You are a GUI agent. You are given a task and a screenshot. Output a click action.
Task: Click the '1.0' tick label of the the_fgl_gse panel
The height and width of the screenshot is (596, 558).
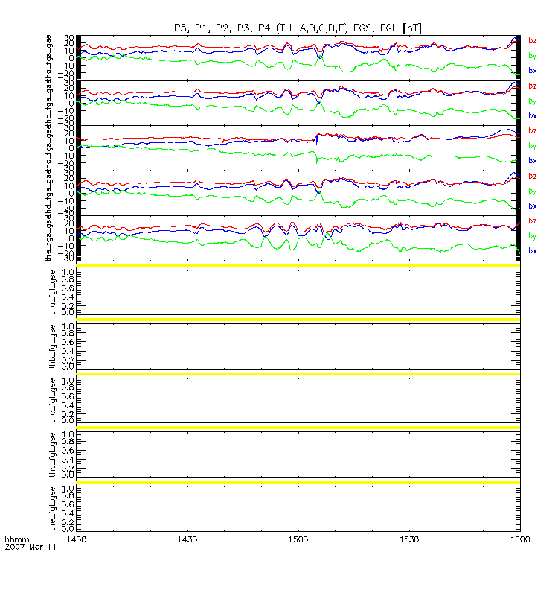(x=68, y=489)
